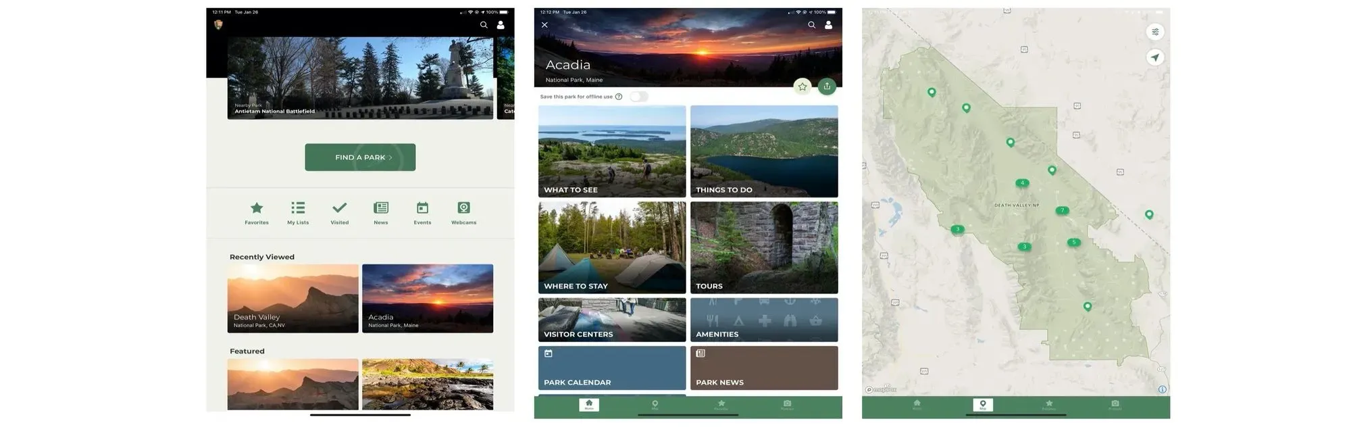Favorite Acadia with the star button
Image resolution: width=1351 pixels, height=440 pixels.
[802, 87]
